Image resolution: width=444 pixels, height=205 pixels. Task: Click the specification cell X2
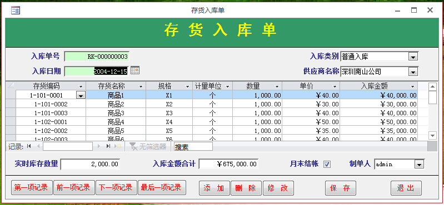click(169, 104)
